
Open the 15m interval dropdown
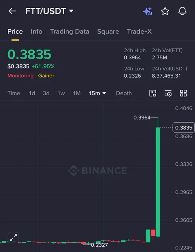(x=97, y=93)
